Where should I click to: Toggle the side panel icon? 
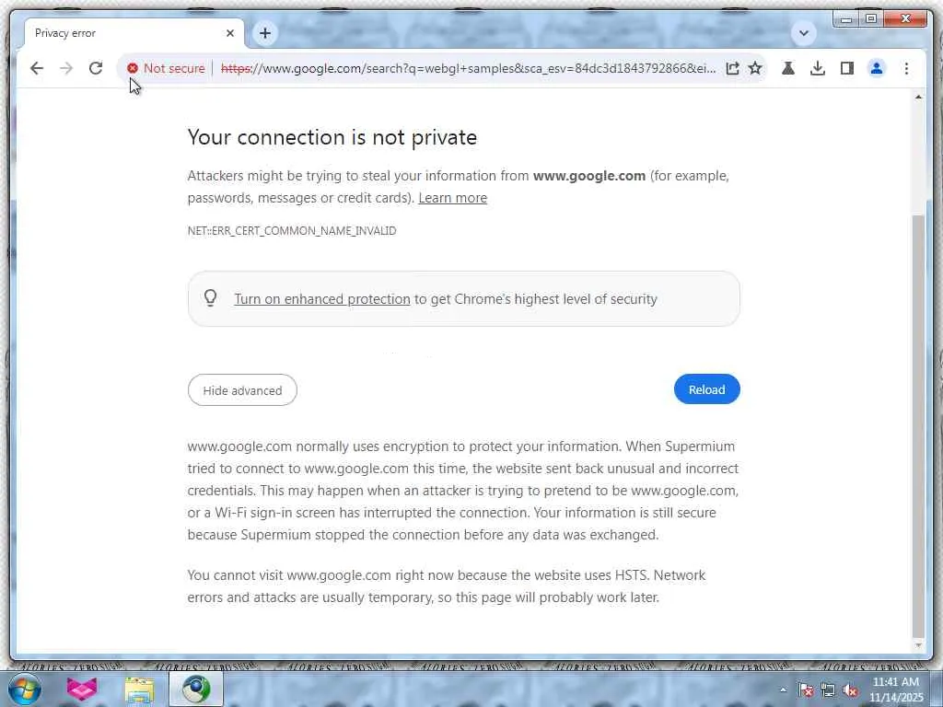coord(847,68)
